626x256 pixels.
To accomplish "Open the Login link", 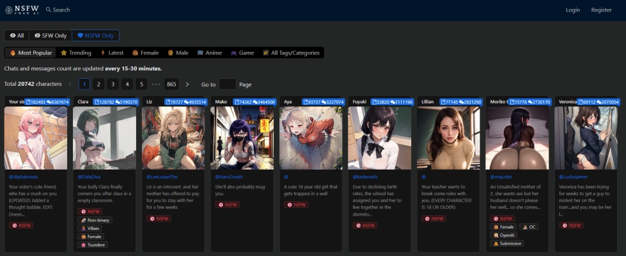I will click(x=572, y=10).
